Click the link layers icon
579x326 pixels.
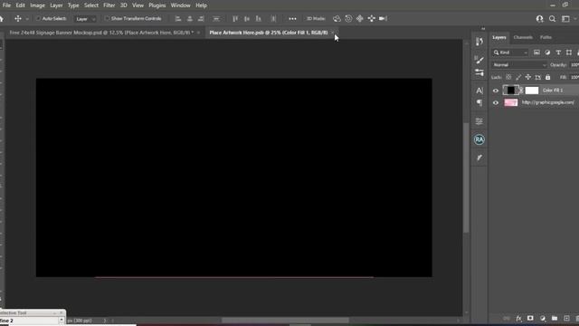(x=507, y=318)
